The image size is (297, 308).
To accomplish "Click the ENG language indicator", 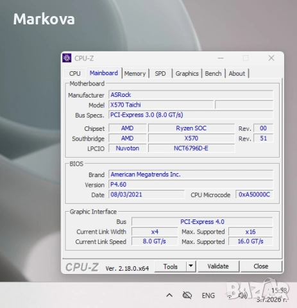I will [208, 295].
